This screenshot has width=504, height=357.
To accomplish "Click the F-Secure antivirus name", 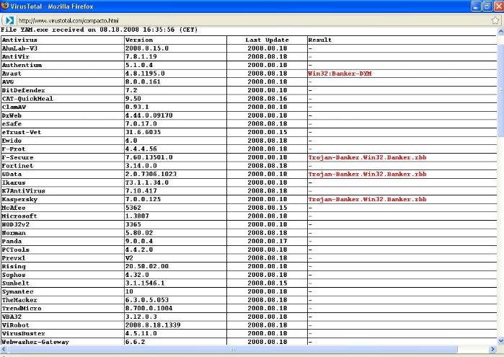I will coord(18,157).
